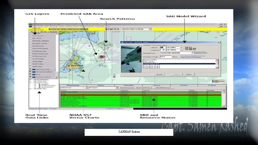
Task: Click the Add SAR Division button
Action: [x=163, y=88]
